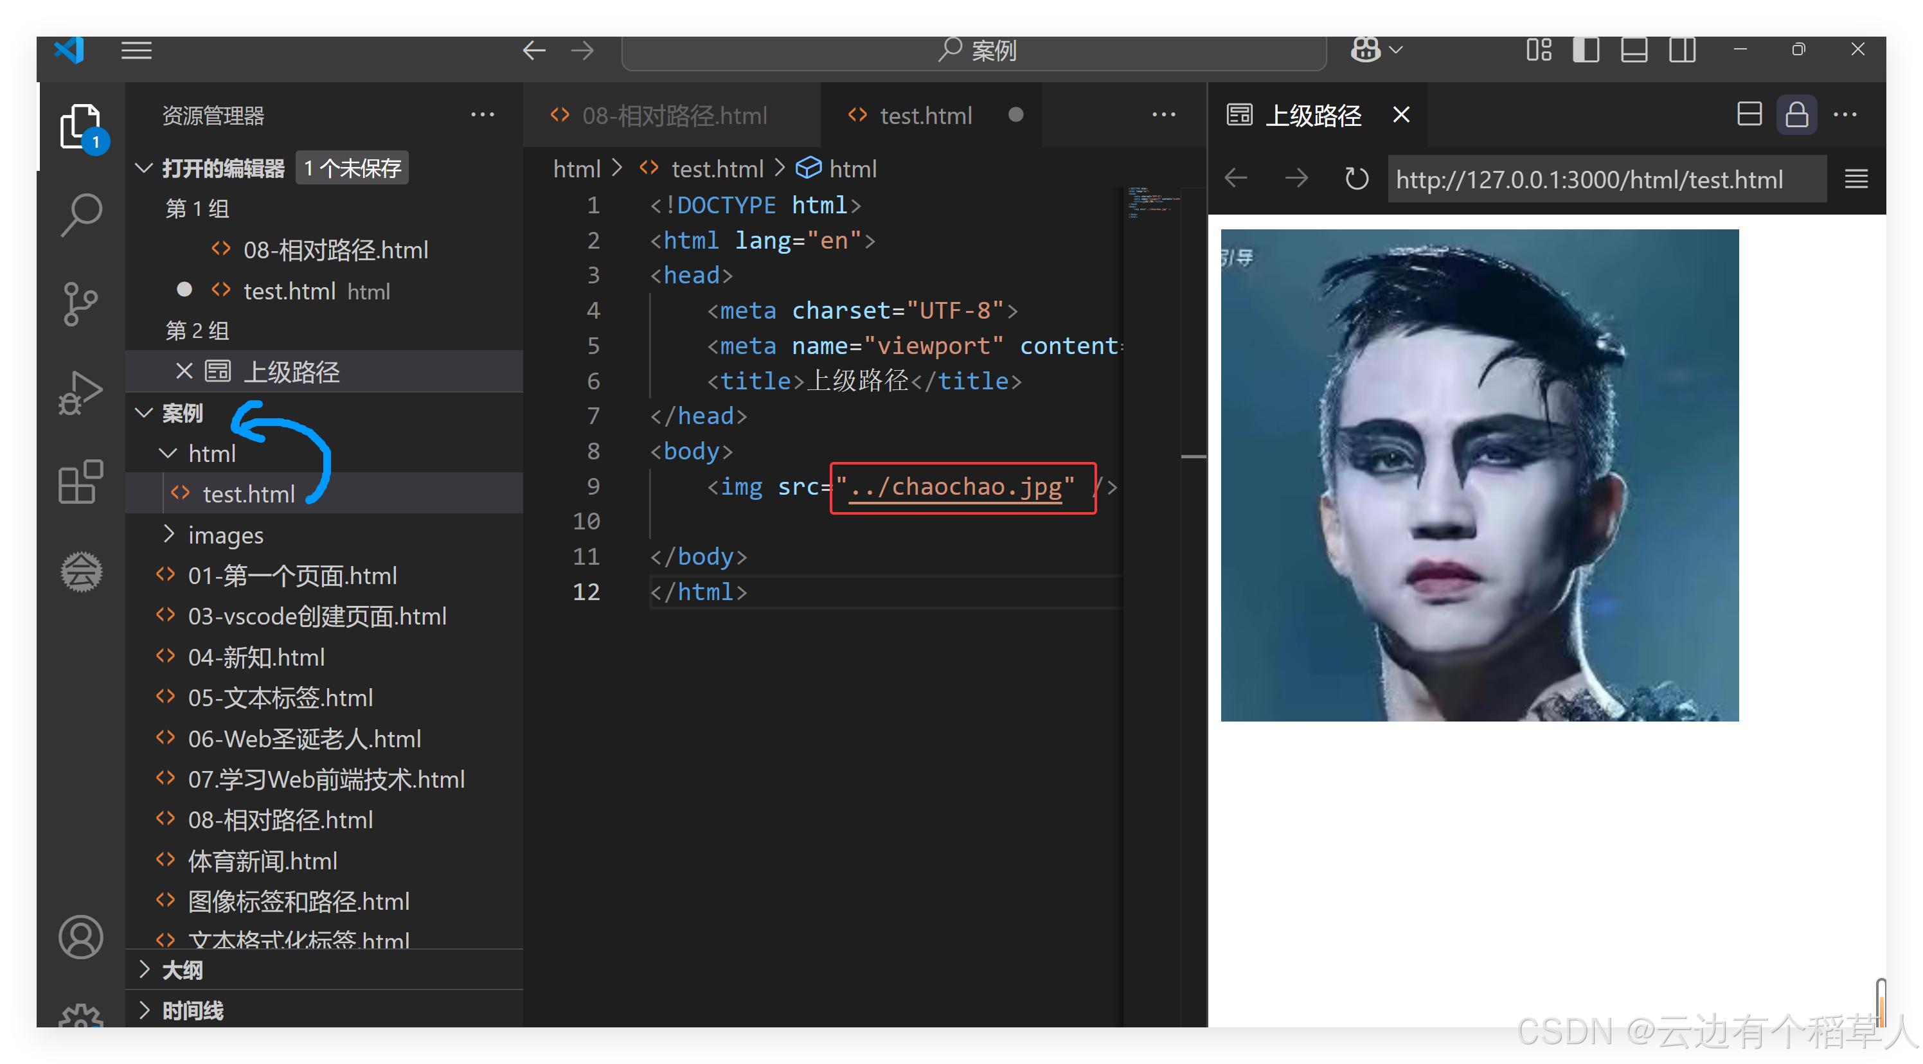Toggle the bottom panel layout button

1634,50
